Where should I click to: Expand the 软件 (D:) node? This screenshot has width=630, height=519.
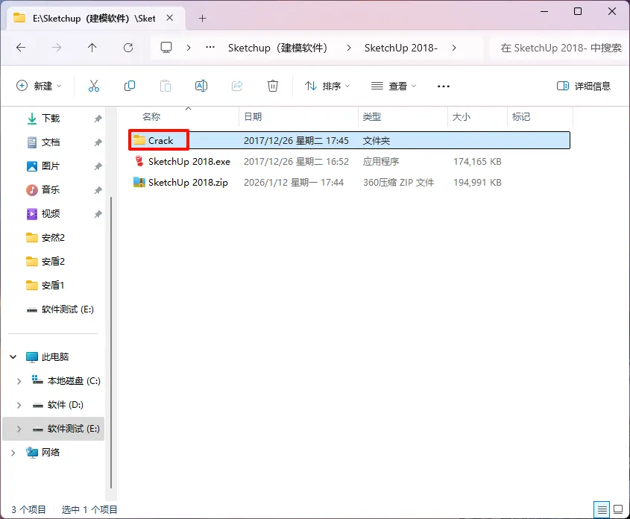19,405
